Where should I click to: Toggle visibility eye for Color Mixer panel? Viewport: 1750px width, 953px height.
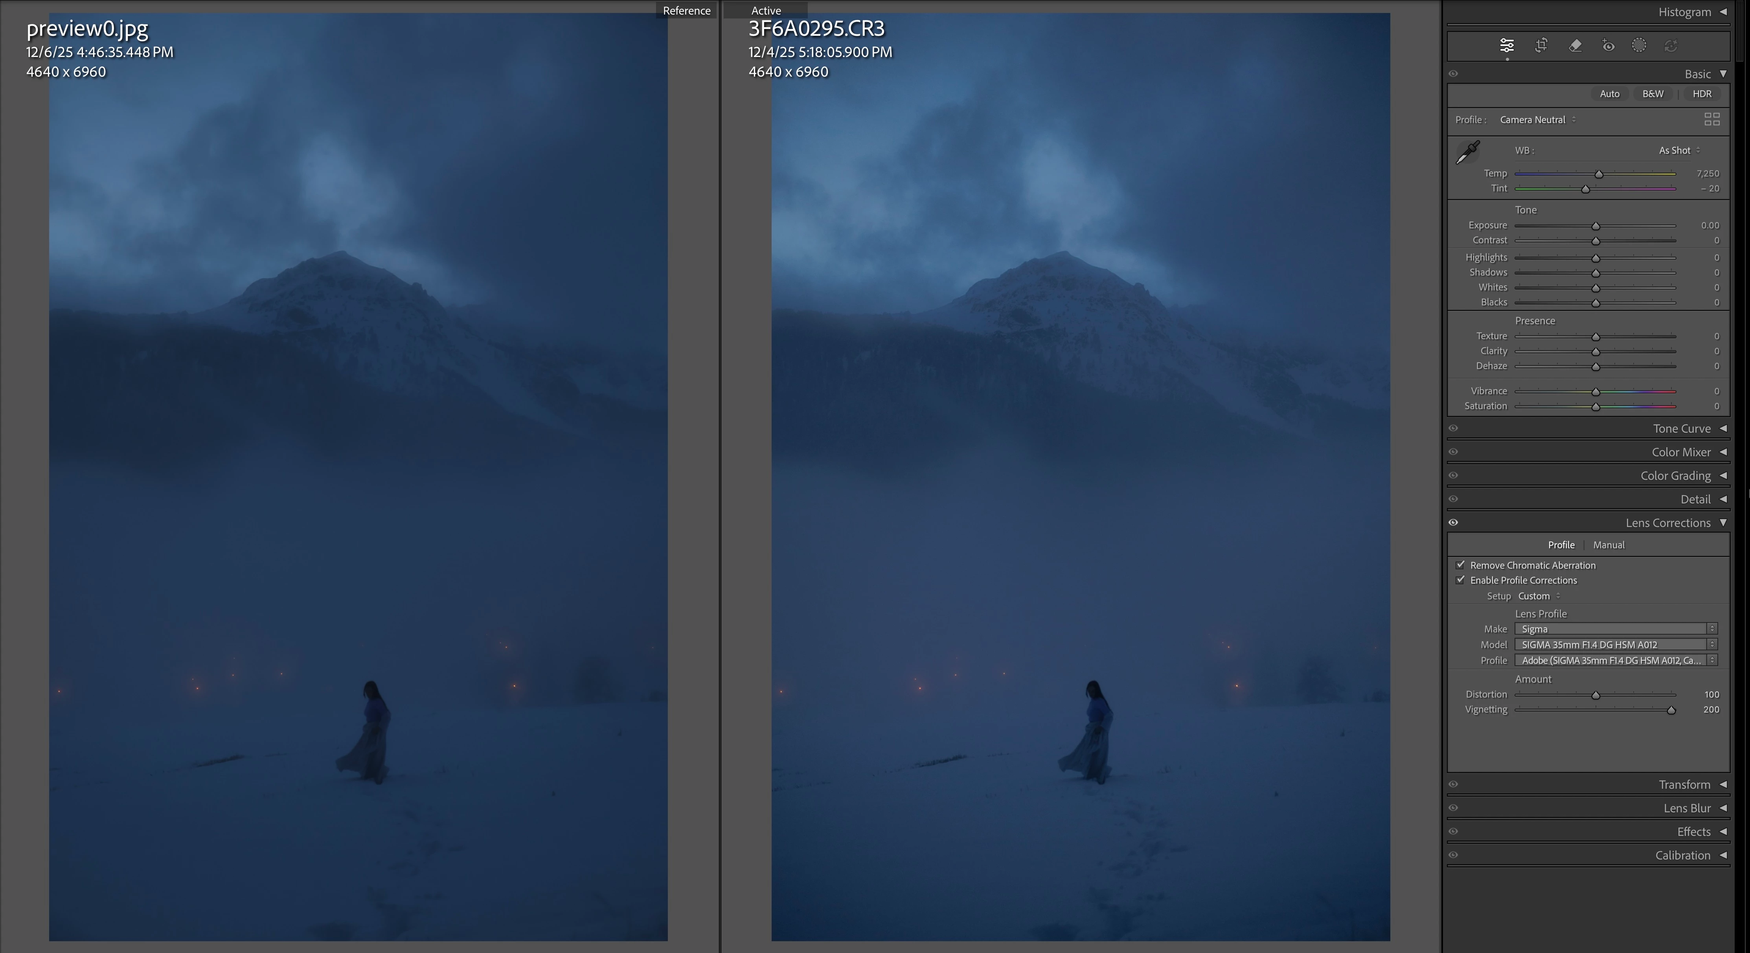click(x=1453, y=452)
